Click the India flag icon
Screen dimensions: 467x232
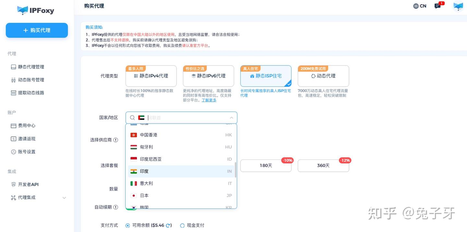134,171
